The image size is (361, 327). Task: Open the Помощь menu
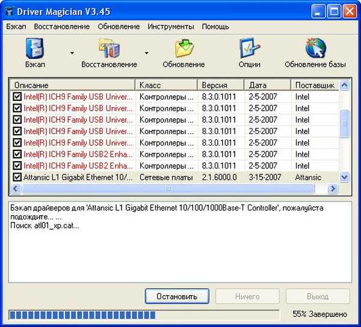(215, 26)
